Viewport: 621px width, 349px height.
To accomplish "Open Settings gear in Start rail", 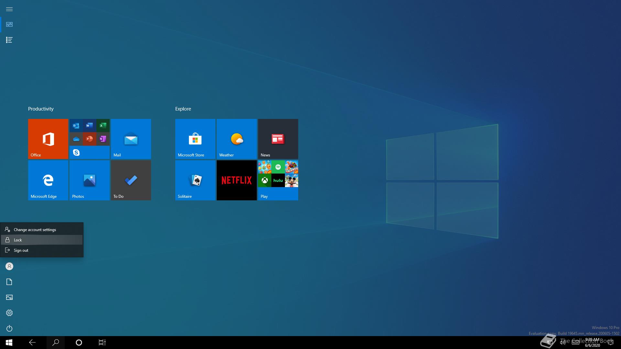I will tap(9, 313).
